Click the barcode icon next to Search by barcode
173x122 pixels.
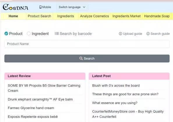[x=57, y=33]
